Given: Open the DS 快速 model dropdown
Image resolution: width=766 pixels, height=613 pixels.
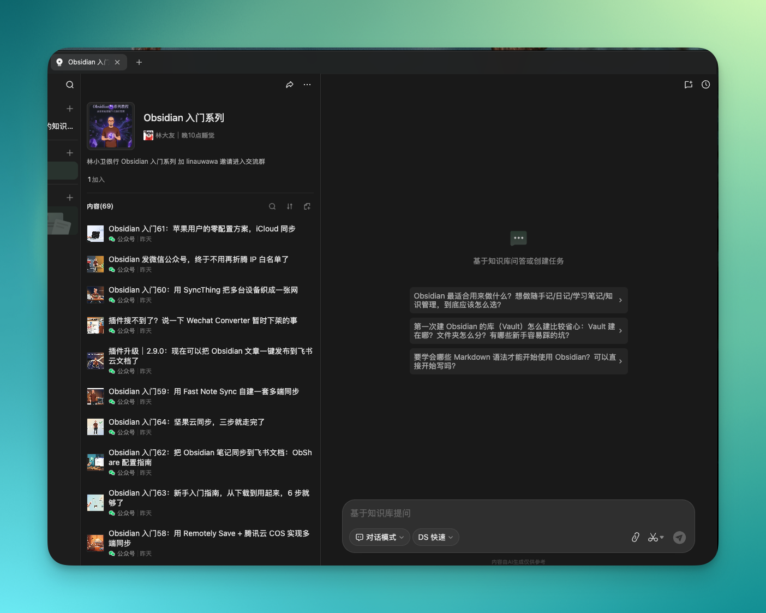Looking at the screenshot, I should coord(436,537).
